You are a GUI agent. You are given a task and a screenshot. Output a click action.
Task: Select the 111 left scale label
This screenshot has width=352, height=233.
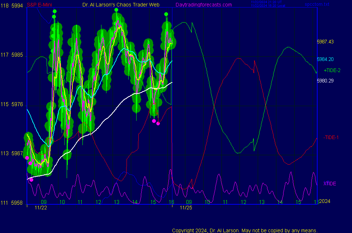pos(5,203)
